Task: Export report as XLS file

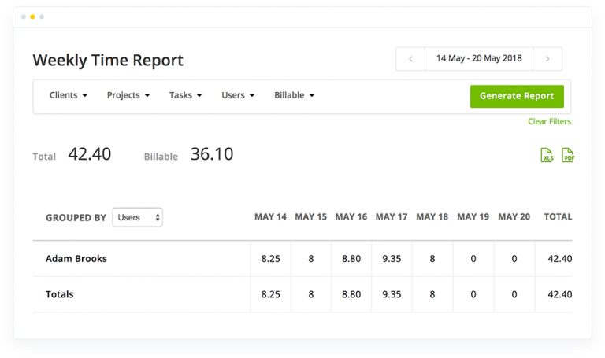Action: coord(547,155)
